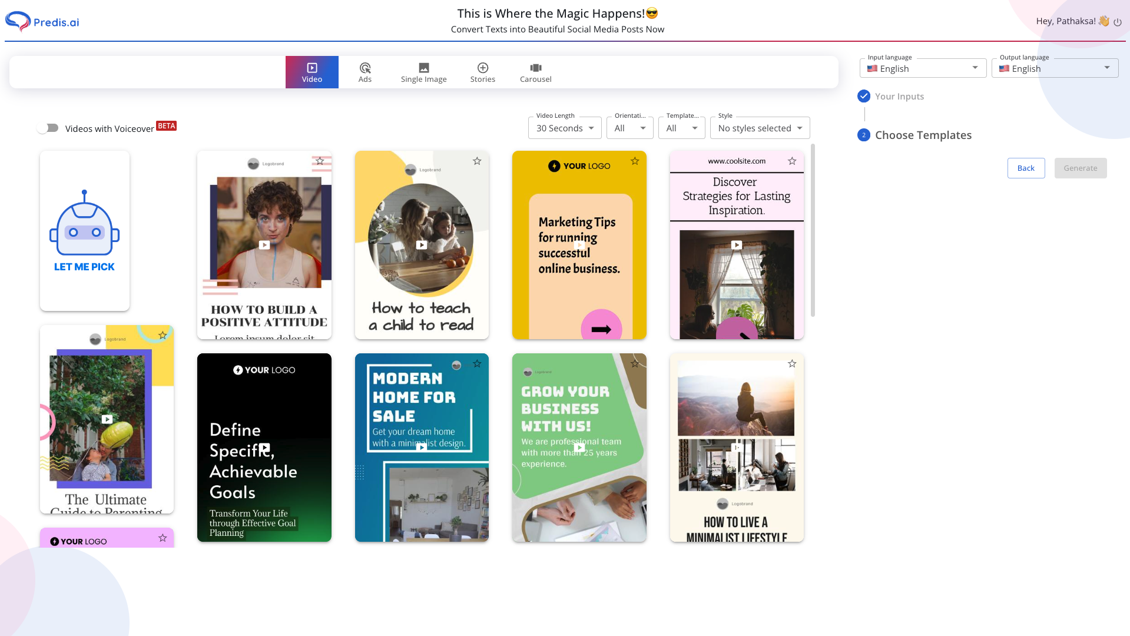Switch to the Single Image tab
The width and height of the screenshot is (1130, 636).
423,72
